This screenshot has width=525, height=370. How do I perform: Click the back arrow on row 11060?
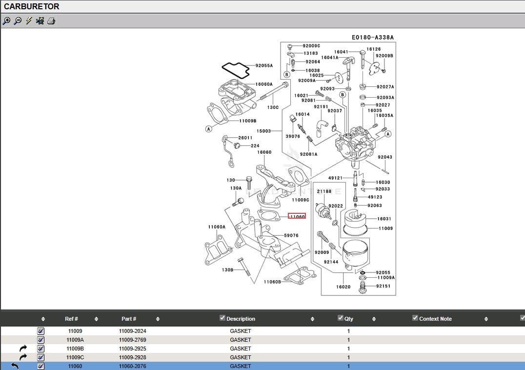click(15, 366)
